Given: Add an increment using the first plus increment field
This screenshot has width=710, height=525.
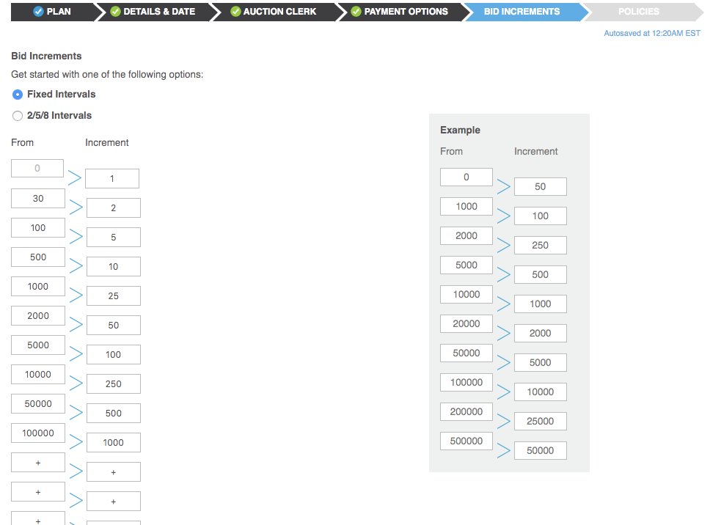Looking at the screenshot, I should (x=113, y=472).
